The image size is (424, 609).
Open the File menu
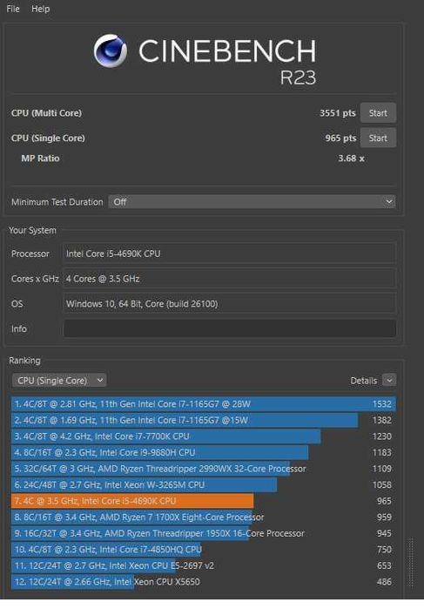(13, 9)
